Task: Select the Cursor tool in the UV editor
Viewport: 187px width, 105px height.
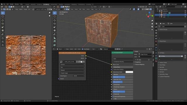Action: coord(3,16)
